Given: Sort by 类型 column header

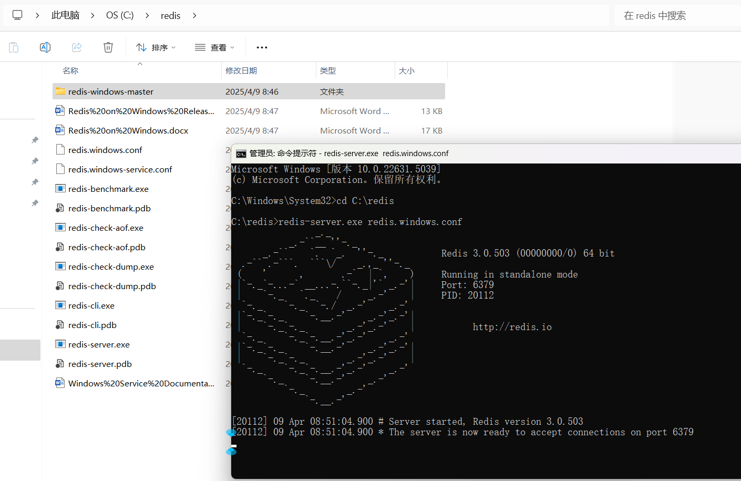Looking at the screenshot, I should (328, 70).
